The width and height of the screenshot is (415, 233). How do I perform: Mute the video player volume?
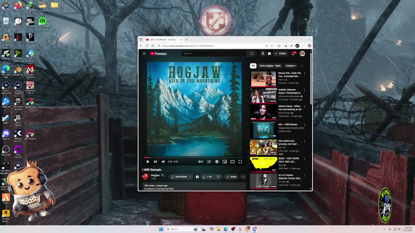pyautogui.click(x=163, y=161)
